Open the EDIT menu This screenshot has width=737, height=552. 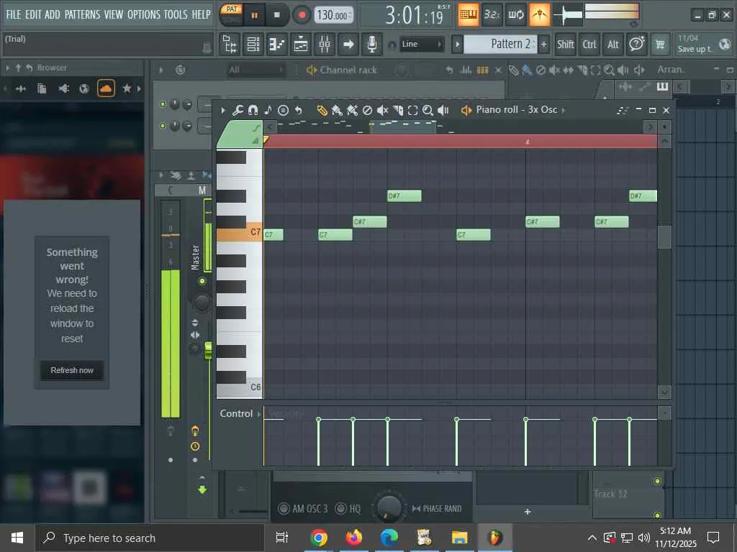point(33,14)
